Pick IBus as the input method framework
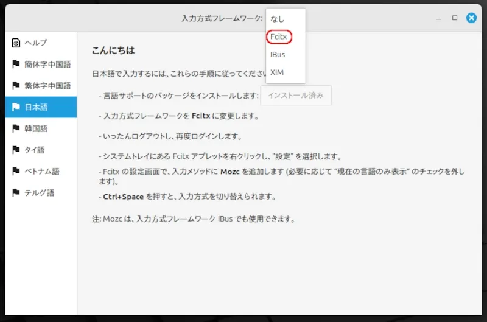This screenshot has height=322, width=487. (x=278, y=55)
